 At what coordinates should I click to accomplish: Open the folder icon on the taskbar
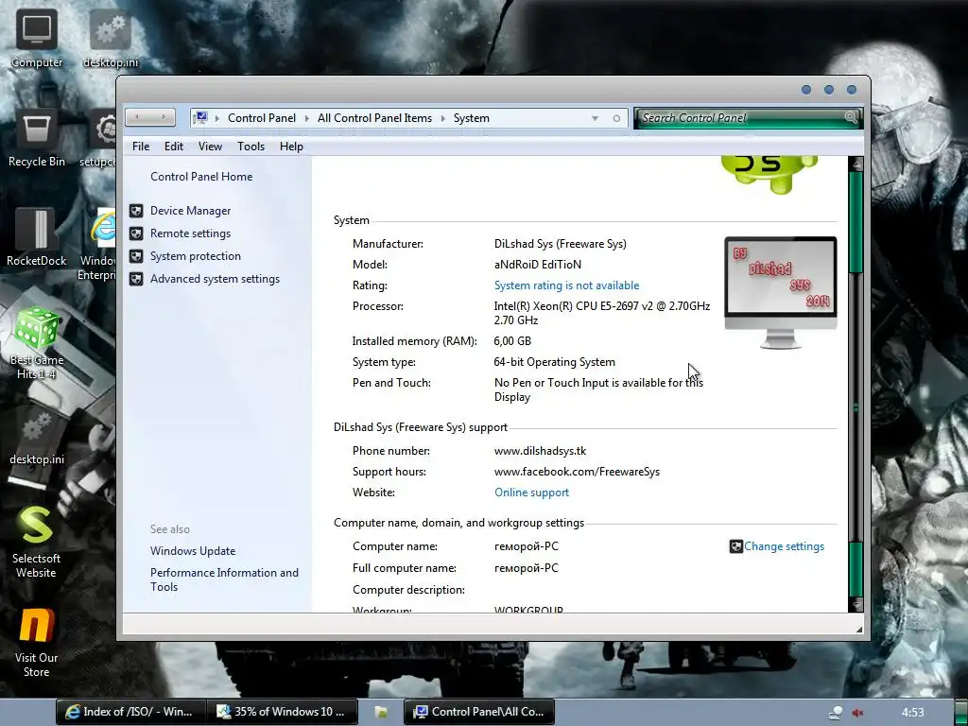381,712
